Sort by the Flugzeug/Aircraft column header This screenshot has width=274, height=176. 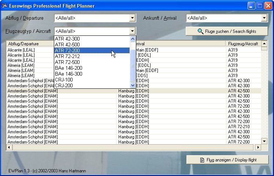pyautogui.click(x=243, y=44)
